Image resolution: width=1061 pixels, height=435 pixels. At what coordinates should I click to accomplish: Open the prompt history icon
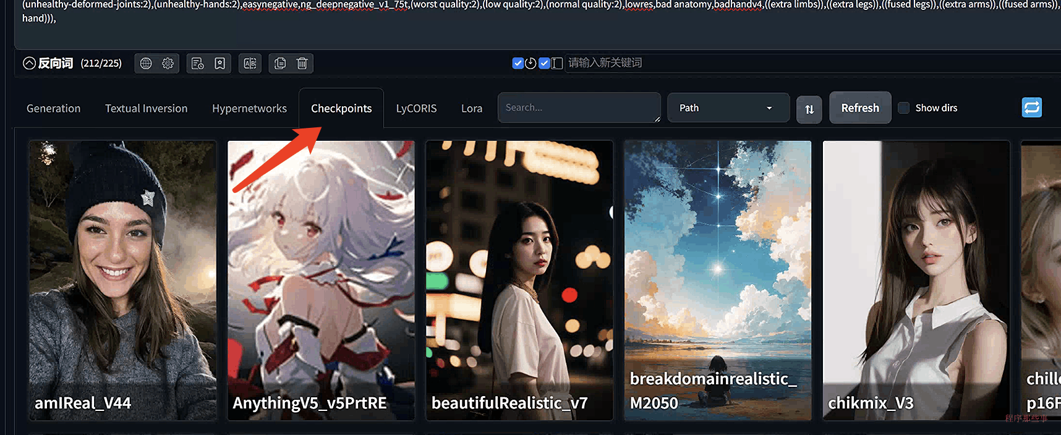click(198, 64)
